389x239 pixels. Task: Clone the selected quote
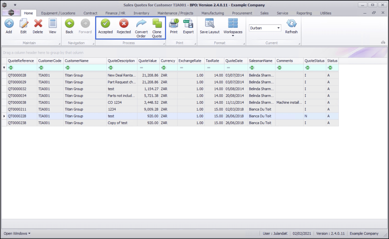[x=157, y=28]
